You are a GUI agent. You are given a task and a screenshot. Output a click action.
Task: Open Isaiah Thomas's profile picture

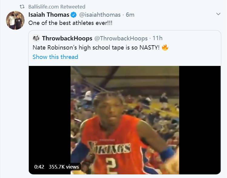pos(15,20)
